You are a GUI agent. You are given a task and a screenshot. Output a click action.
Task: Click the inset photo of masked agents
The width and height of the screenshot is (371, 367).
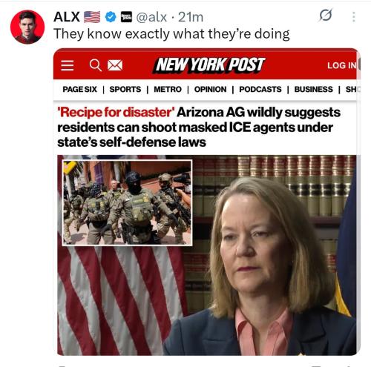[127, 202]
